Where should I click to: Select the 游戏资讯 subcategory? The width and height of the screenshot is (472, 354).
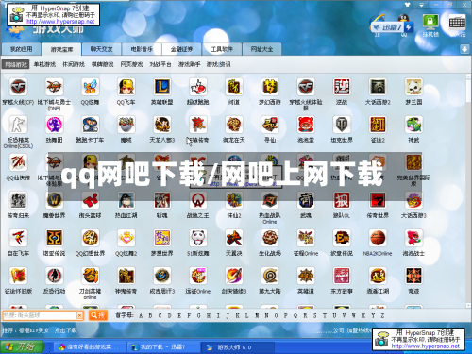pyautogui.click(x=218, y=64)
